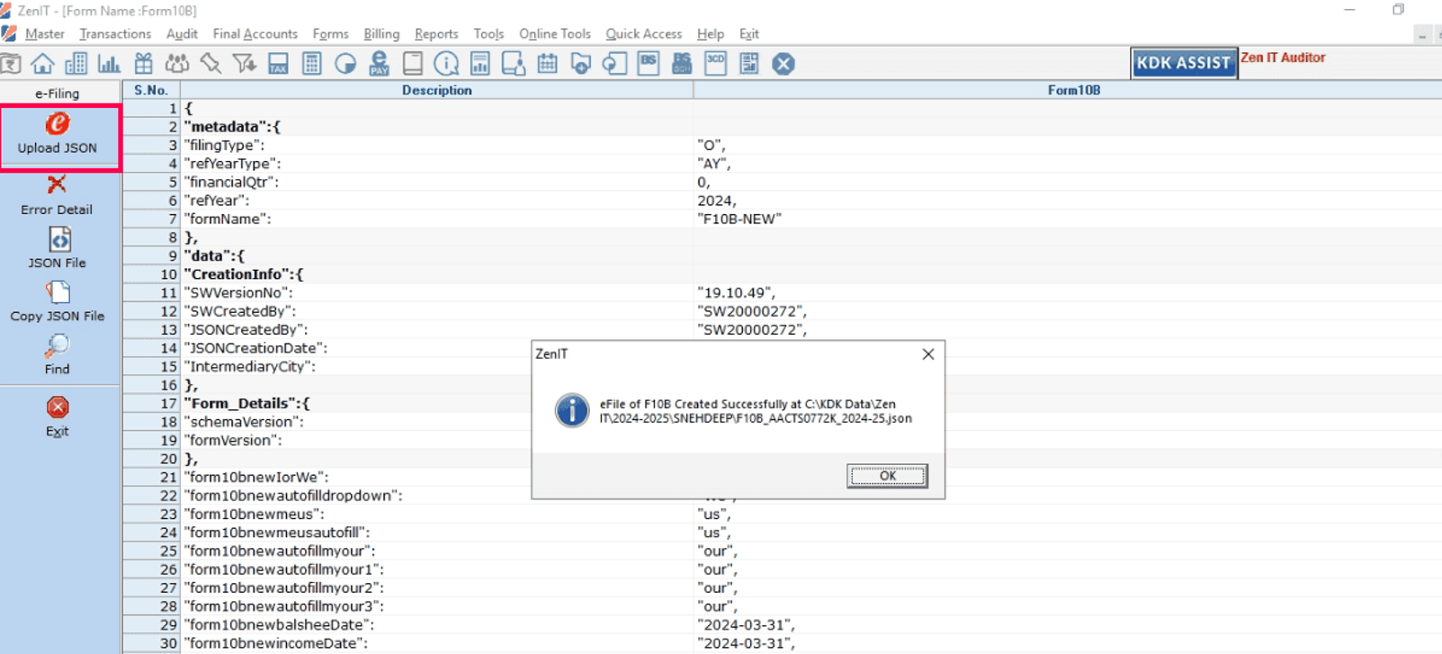
Task: Open the Reports menu
Action: tap(436, 34)
